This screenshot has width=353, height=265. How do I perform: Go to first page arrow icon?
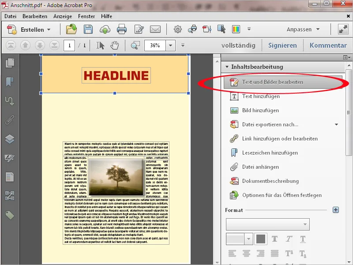[x=11, y=45]
